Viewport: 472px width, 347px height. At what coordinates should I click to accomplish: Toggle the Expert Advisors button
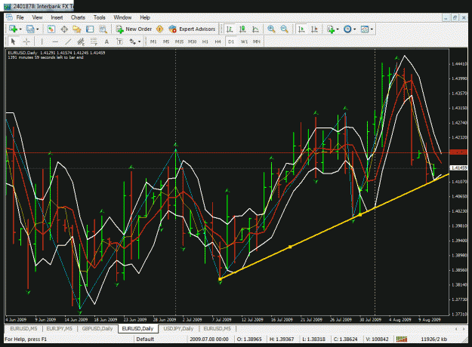click(192, 29)
